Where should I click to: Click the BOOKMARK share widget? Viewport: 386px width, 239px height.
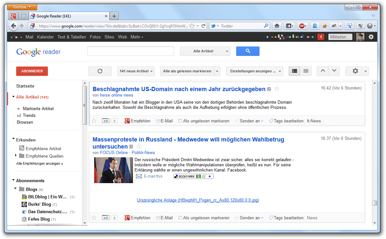(x=193, y=176)
